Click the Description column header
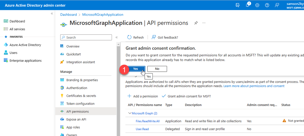The image size is (304, 136). (193, 105)
